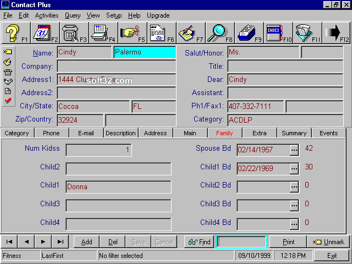The image size is (352, 264).
Task: Open the Child3 Bd date picker ellipsis
Action: (x=294, y=206)
